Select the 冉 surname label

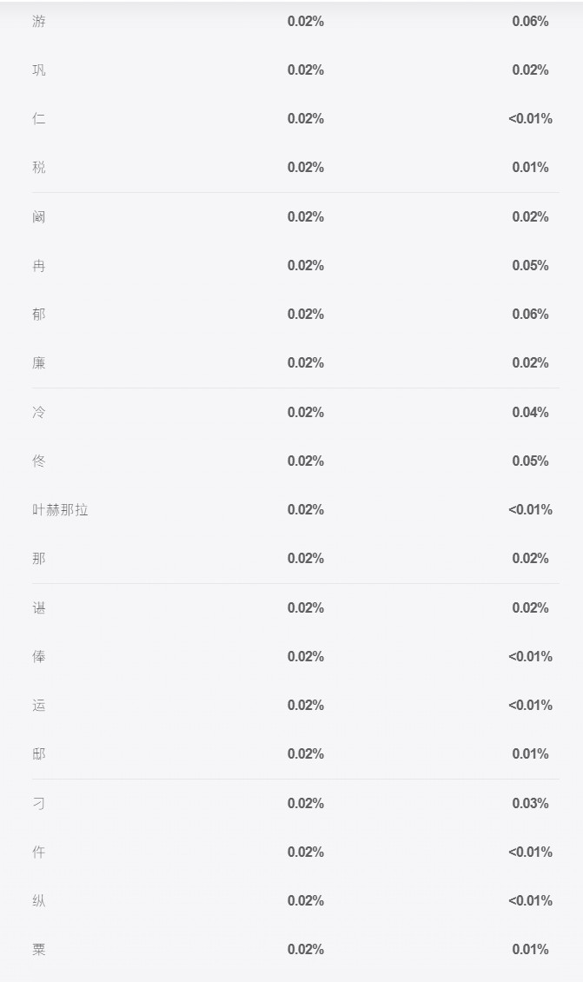pos(39,266)
